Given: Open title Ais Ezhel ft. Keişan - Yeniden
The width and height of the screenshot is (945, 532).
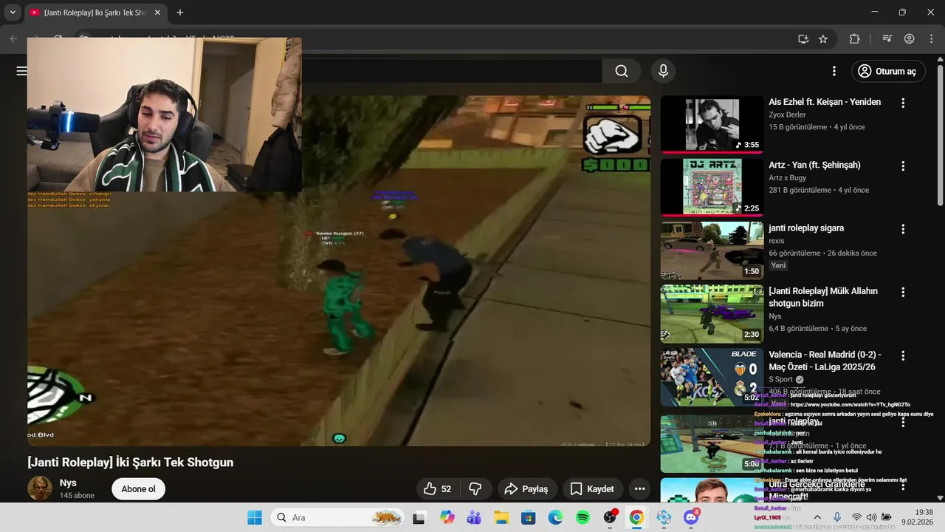Looking at the screenshot, I should [x=825, y=102].
